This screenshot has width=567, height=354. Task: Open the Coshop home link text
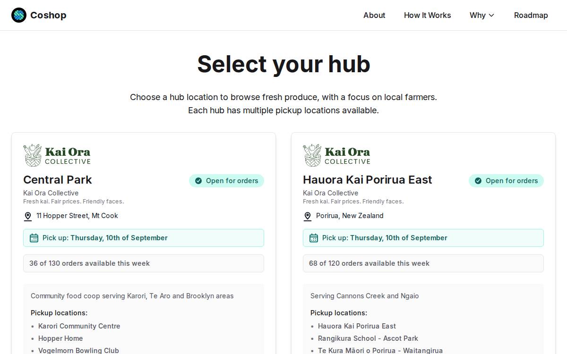(48, 15)
